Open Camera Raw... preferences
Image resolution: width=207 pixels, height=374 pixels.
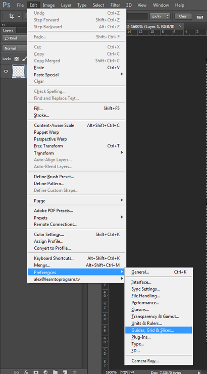(x=159, y=361)
